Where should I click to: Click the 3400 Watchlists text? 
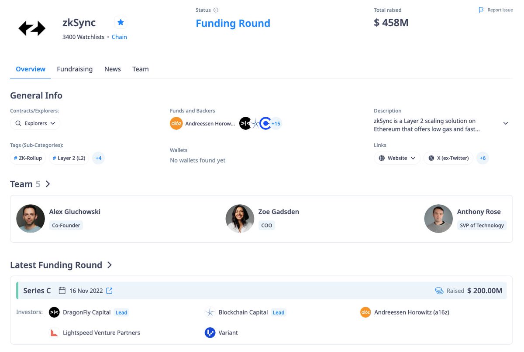(83, 37)
